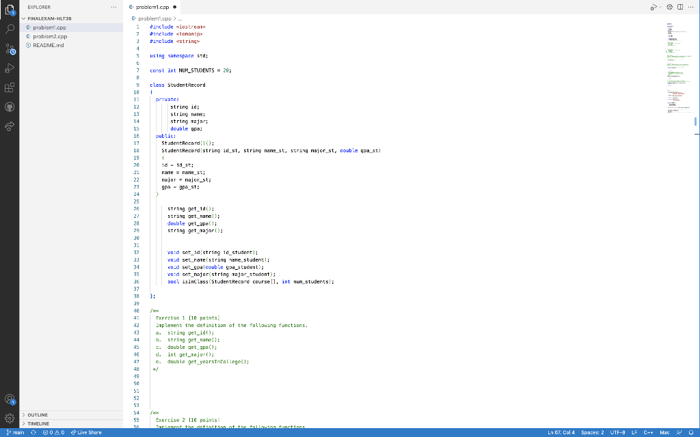The height and width of the screenshot is (437, 700).
Task: Open the Extensions view
Action: (x=10, y=87)
